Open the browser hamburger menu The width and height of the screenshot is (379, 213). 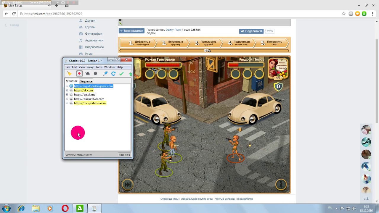point(373,14)
